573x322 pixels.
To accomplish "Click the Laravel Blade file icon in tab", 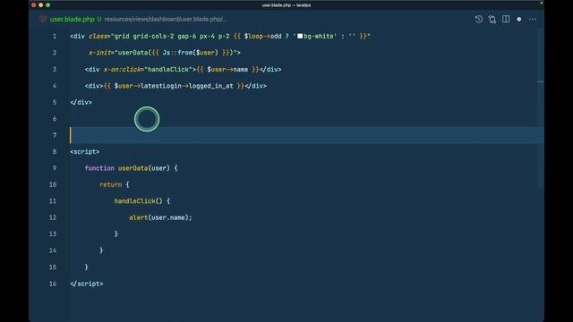I will [x=42, y=19].
